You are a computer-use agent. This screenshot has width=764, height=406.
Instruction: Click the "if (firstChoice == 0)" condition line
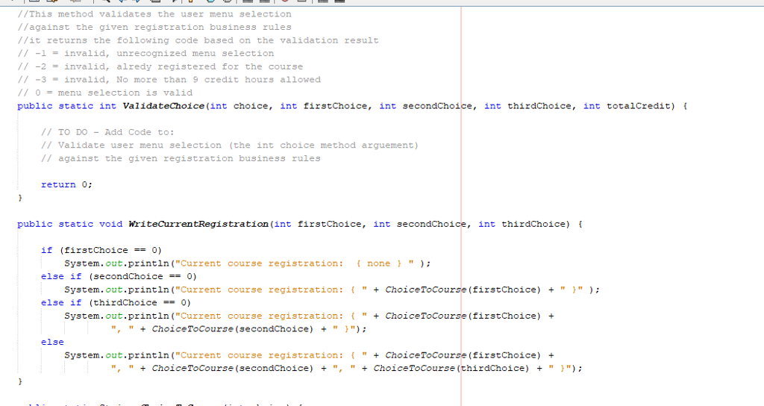[101, 251]
